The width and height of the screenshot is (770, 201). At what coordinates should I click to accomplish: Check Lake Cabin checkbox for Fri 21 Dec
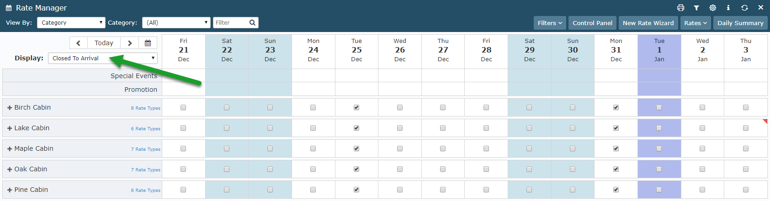(183, 128)
